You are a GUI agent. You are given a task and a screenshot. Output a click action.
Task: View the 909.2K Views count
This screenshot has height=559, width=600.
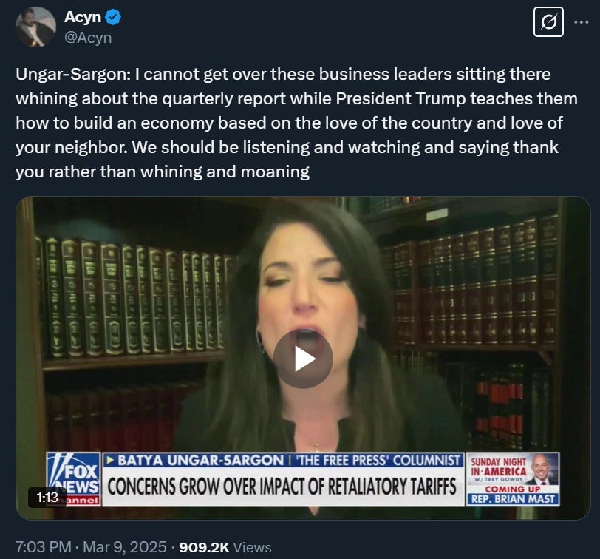pos(225,547)
